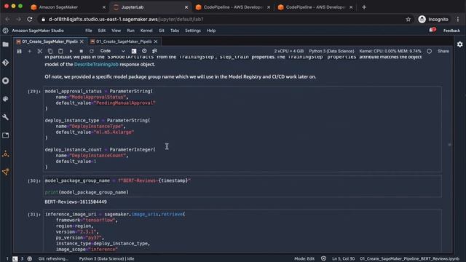Image resolution: width=466 pixels, height=262 pixels.
Task: Interrupt the kernel with stop icon
Action: click(81, 51)
